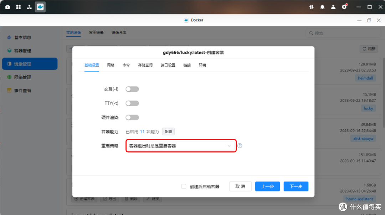Open the settings icon with red badge
The height and width of the screenshot is (215, 385).
point(344,7)
